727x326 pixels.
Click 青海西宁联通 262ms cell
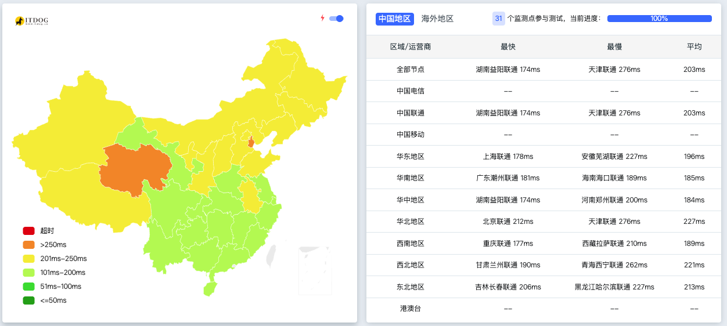coord(614,265)
